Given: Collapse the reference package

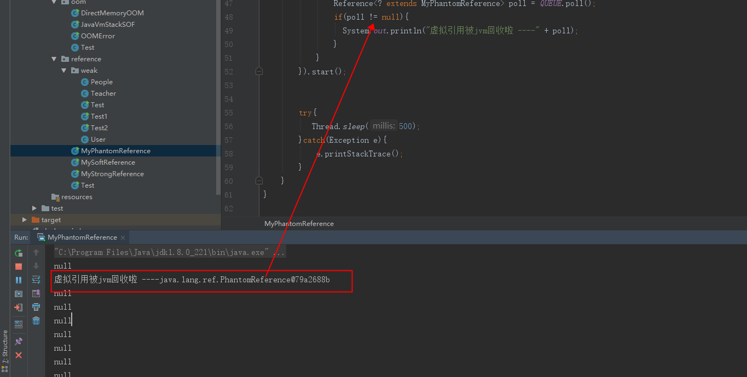Looking at the screenshot, I should click(x=54, y=59).
